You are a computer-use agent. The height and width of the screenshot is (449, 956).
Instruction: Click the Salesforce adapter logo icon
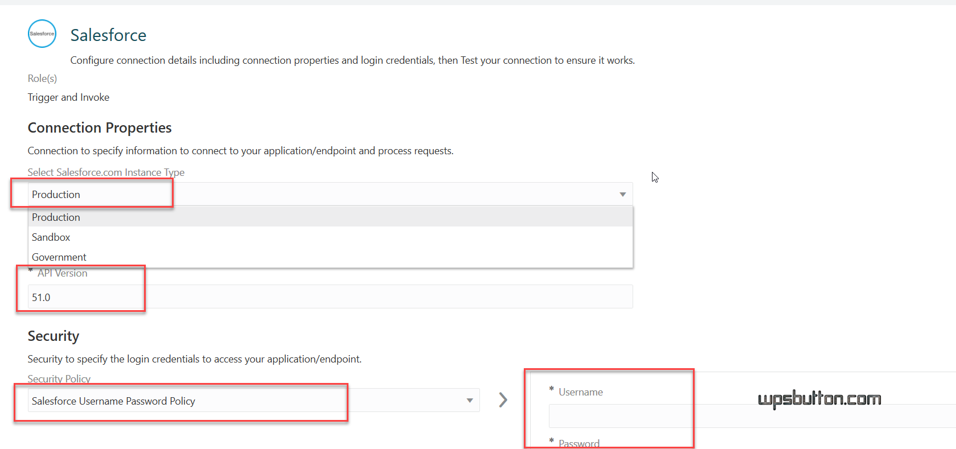click(42, 34)
